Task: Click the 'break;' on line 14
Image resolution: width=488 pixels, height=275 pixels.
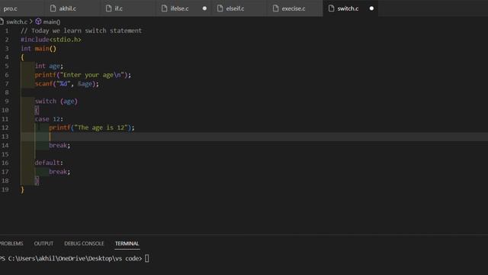Action: [59, 145]
